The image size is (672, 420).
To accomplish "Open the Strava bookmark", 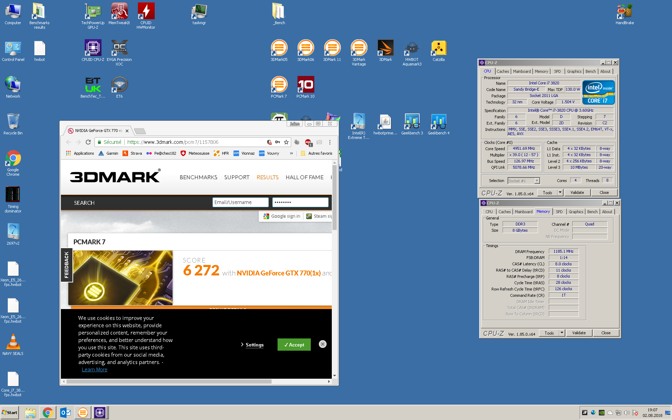I will click(132, 153).
